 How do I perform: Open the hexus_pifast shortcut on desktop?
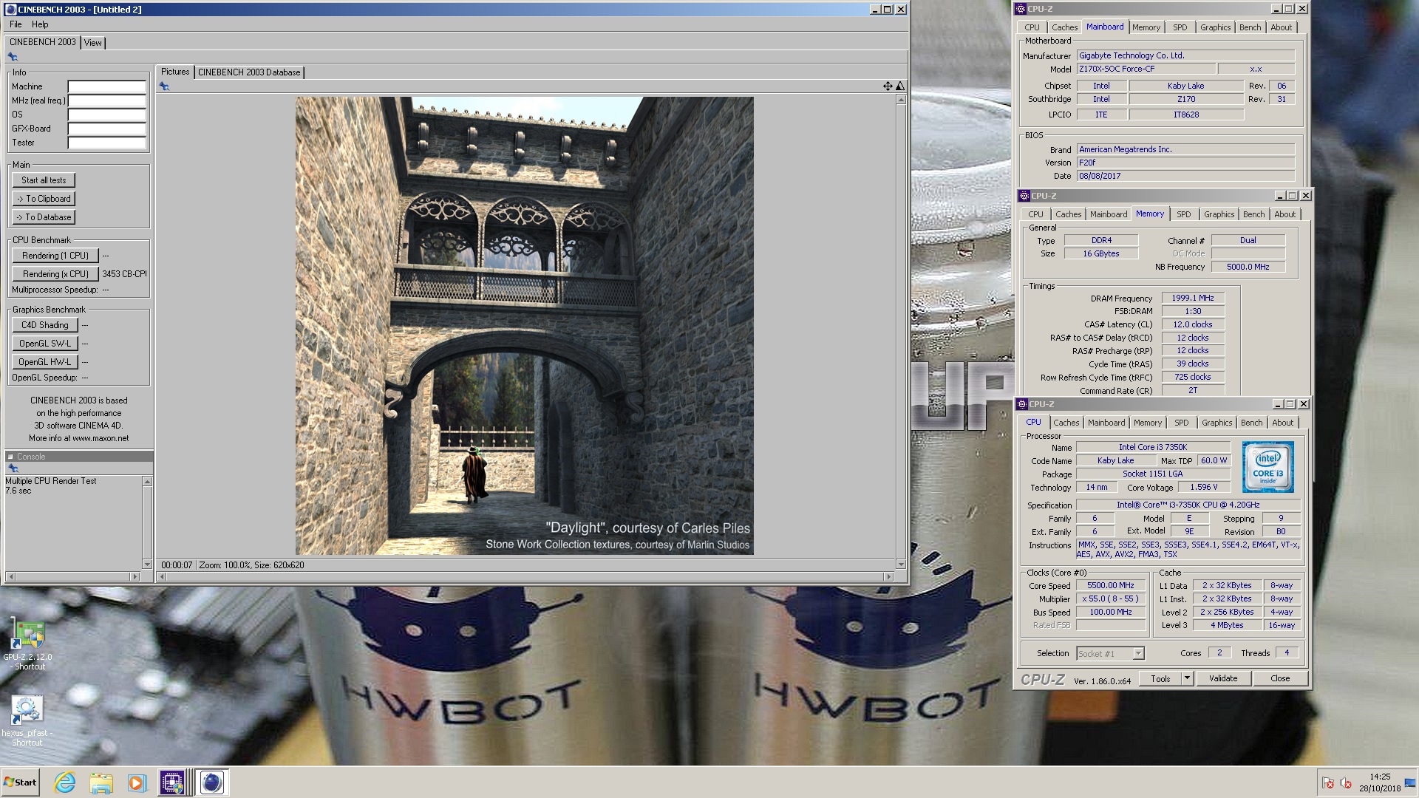pos(27,720)
